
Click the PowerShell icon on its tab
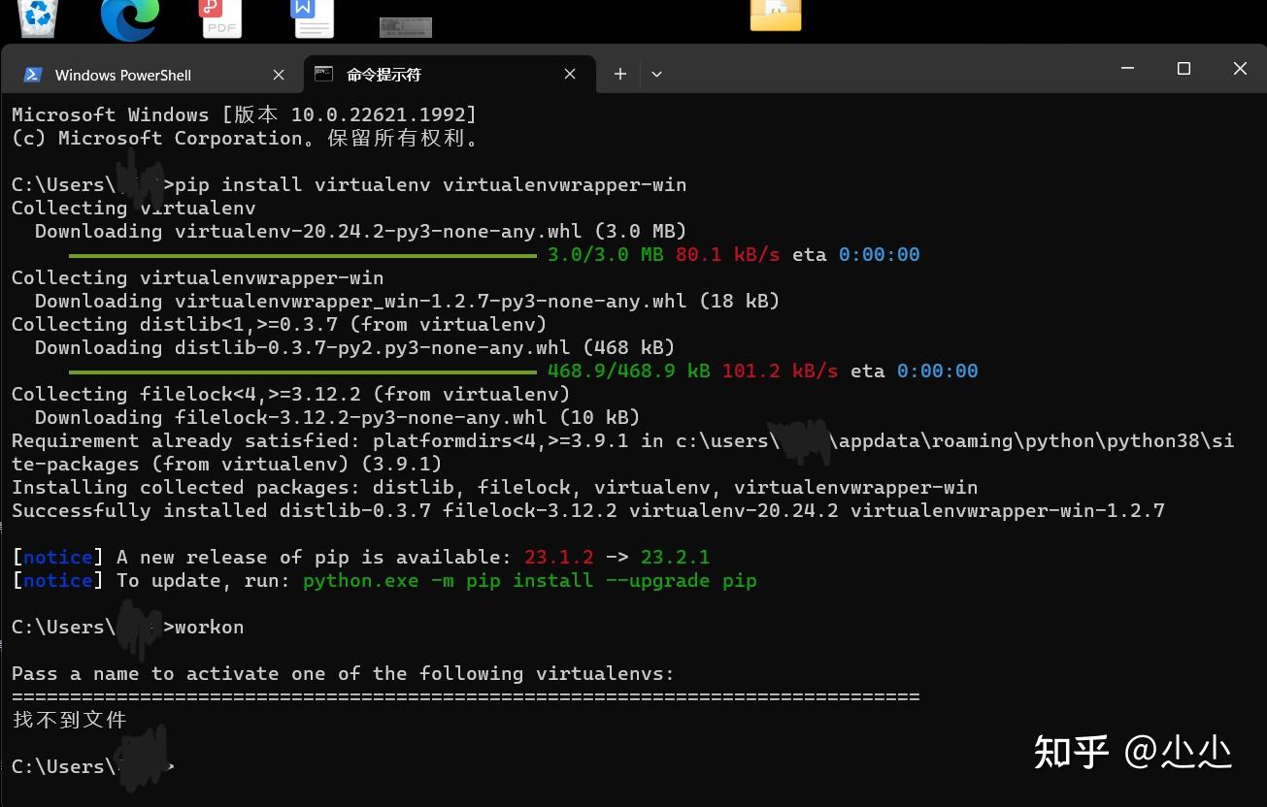pyautogui.click(x=32, y=74)
